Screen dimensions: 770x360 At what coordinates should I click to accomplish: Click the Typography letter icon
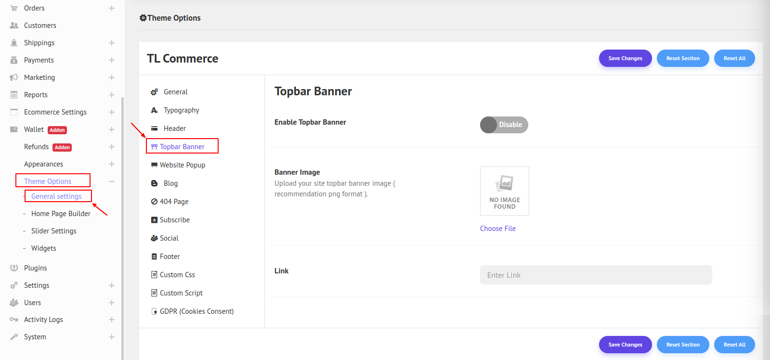(154, 110)
